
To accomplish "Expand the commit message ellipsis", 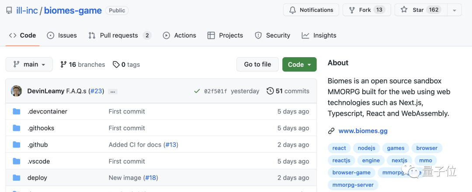I will pos(113,92).
